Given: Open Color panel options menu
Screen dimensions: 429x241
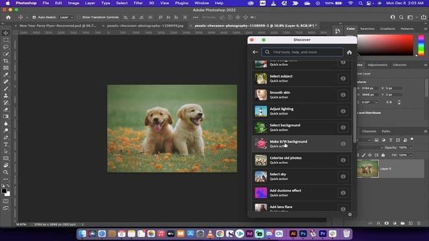Looking at the screenshot, I should point(426,29).
